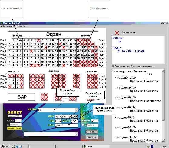Select free sofa seat 2 in Ряд 12
The image size is (169, 148).
[13, 87]
